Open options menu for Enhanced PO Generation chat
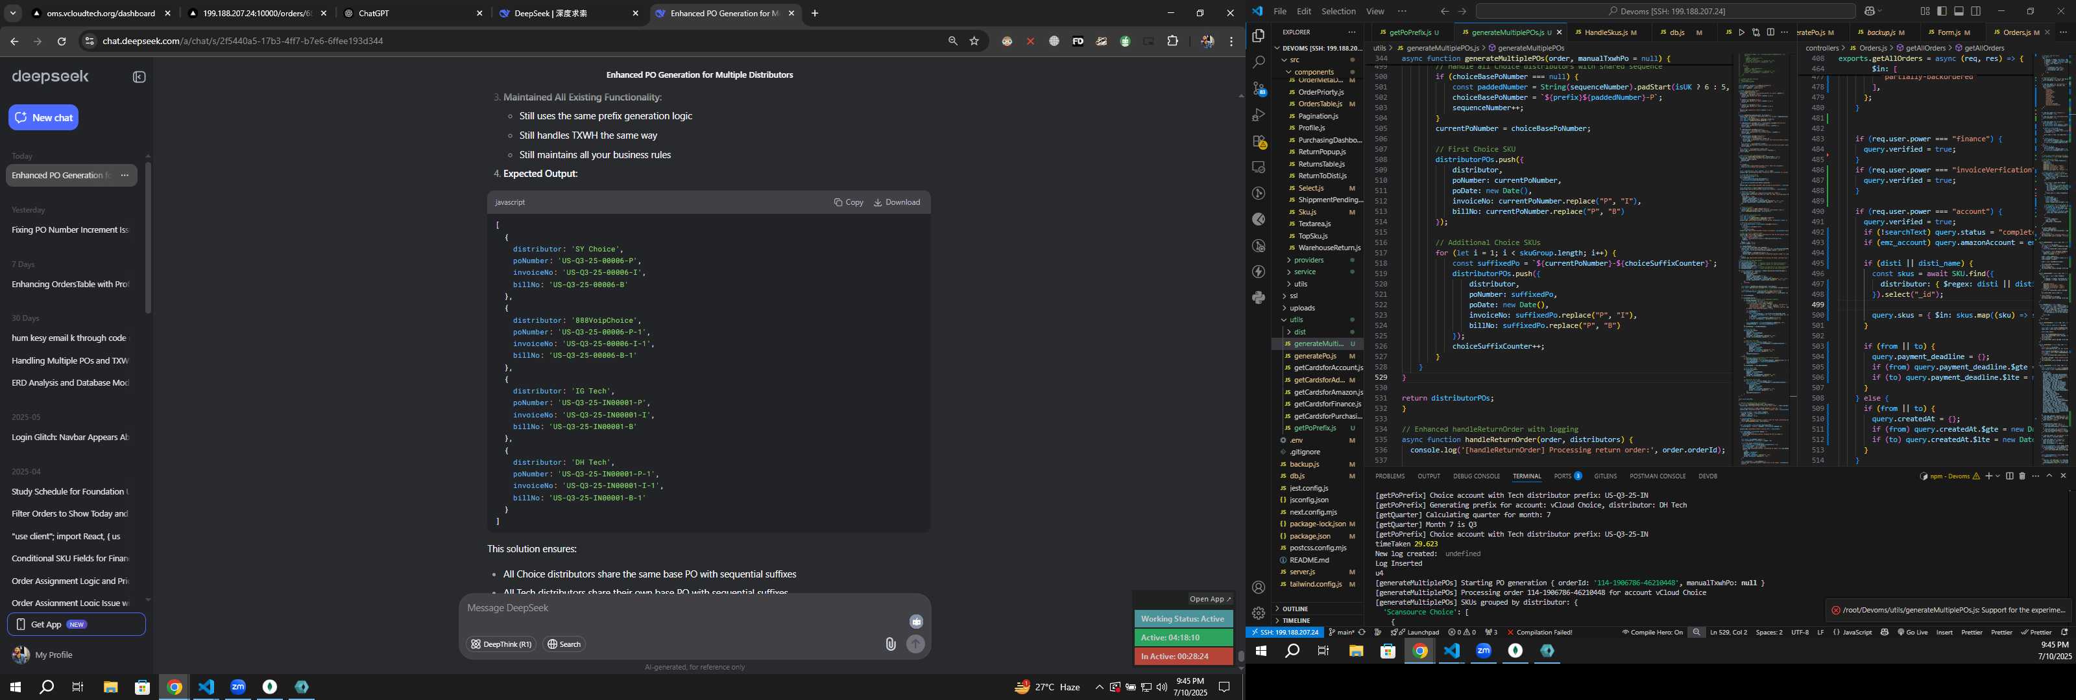The image size is (2076, 700). [125, 176]
